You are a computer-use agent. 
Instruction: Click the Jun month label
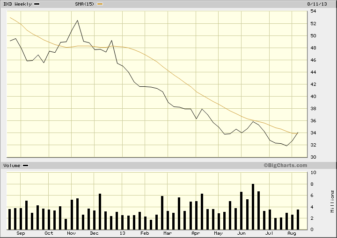pyautogui.click(x=241, y=233)
